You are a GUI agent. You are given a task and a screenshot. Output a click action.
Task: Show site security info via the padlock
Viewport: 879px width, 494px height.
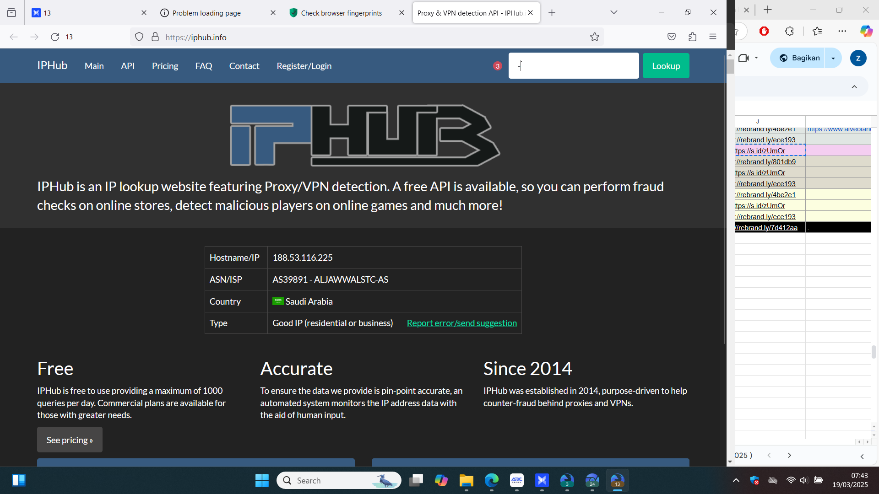155,37
